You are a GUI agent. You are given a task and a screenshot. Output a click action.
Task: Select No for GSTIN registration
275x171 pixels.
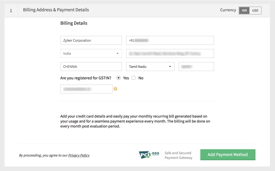[134, 78]
